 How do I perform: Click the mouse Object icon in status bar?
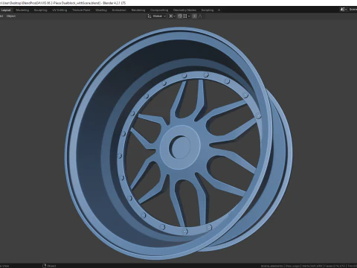[x=45, y=266]
